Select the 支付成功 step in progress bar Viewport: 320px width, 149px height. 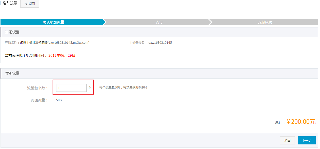click(x=265, y=22)
